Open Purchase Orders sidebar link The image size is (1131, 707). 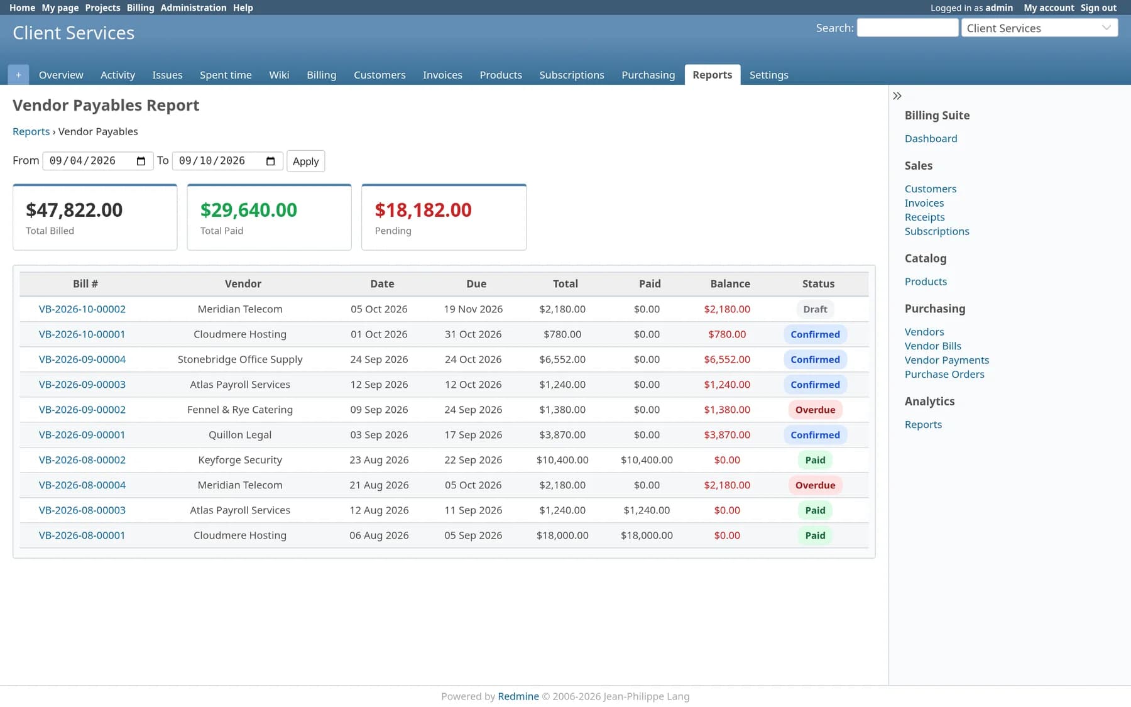944,374
